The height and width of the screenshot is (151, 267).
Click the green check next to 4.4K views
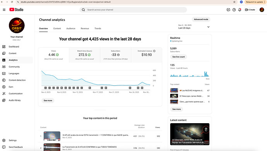click(57, 55)
